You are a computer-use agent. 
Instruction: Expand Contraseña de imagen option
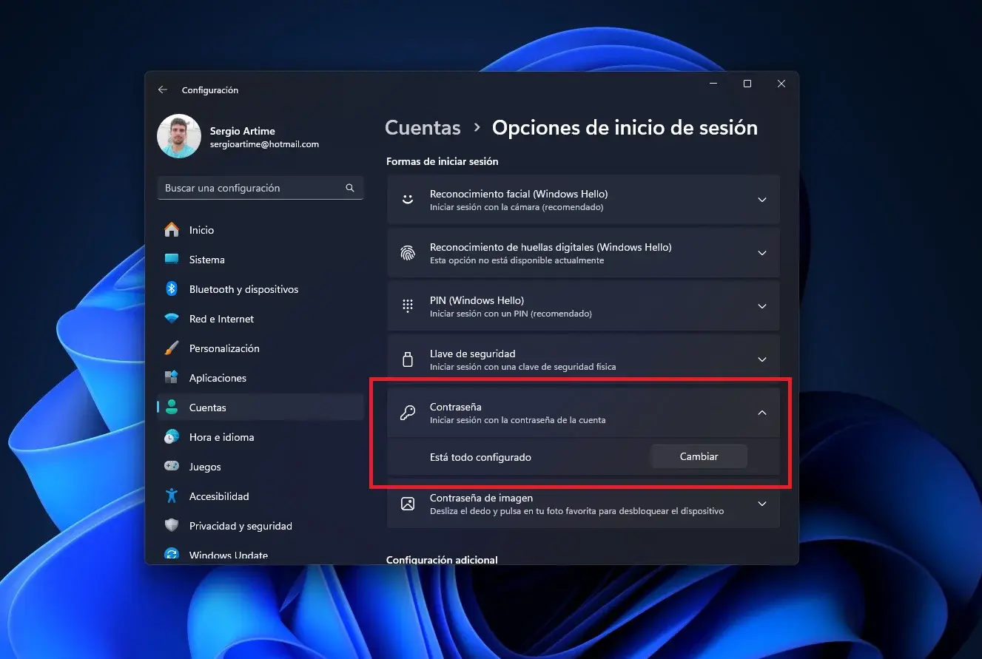tap(761, 504)
